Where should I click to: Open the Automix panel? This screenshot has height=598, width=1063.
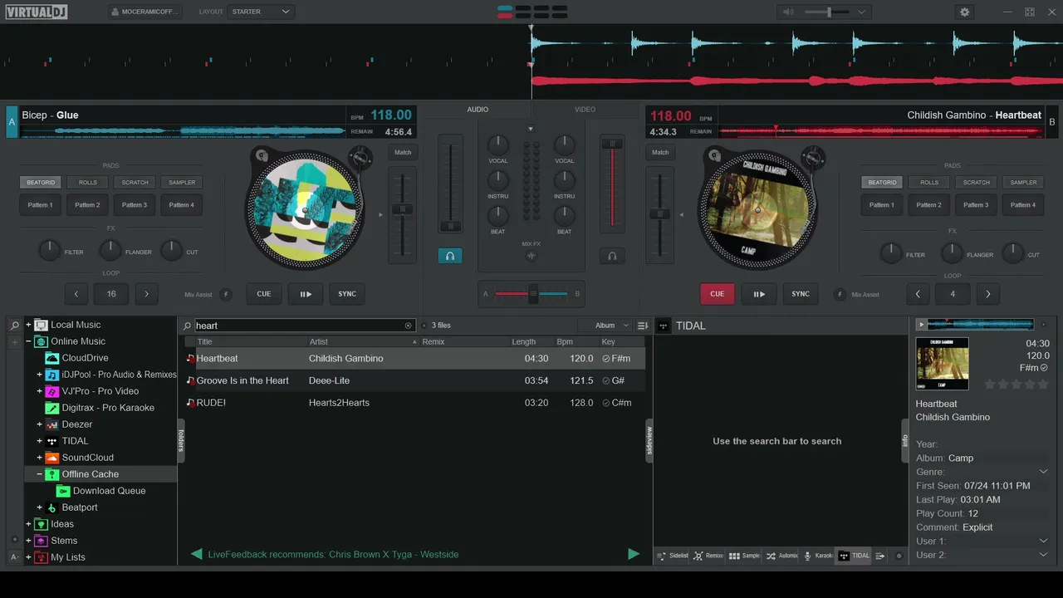click(x=781, y=556)
